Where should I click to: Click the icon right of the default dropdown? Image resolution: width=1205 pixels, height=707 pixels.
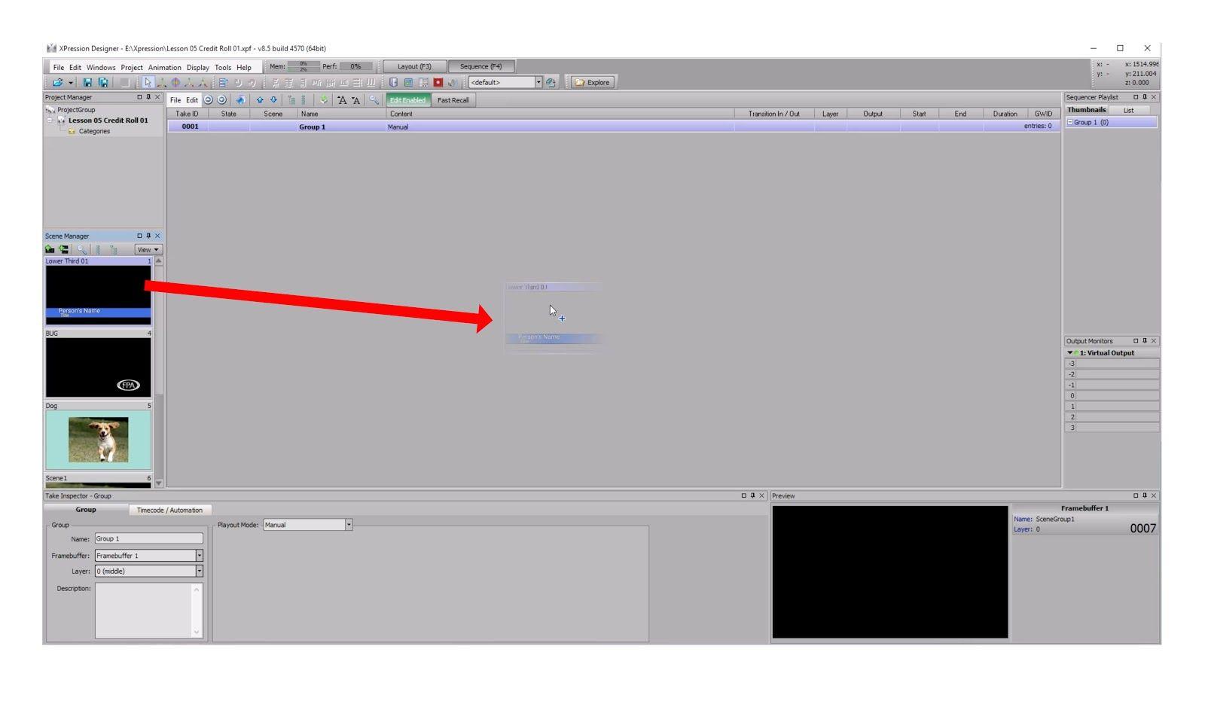coord(551,83)
